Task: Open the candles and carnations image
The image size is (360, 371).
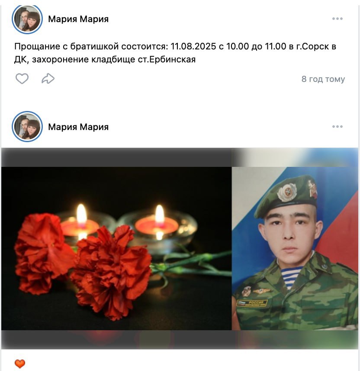Action: coord(116,248)
